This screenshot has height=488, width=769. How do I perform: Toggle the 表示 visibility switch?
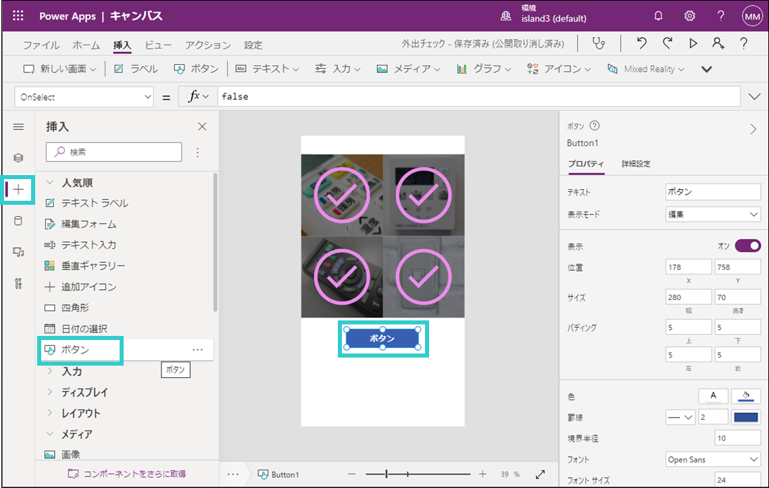pyautogui.click(x=747, y=246)
